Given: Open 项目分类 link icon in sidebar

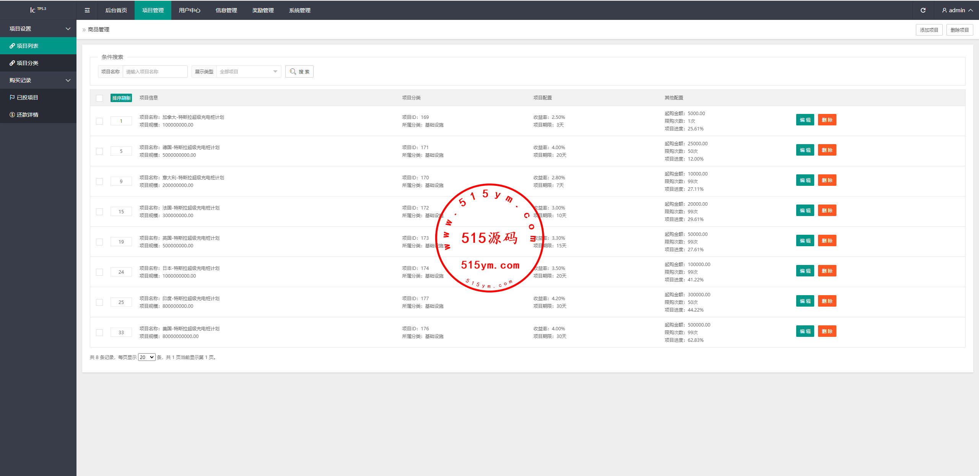Looking at the screenshot, I should click(12, 63).
